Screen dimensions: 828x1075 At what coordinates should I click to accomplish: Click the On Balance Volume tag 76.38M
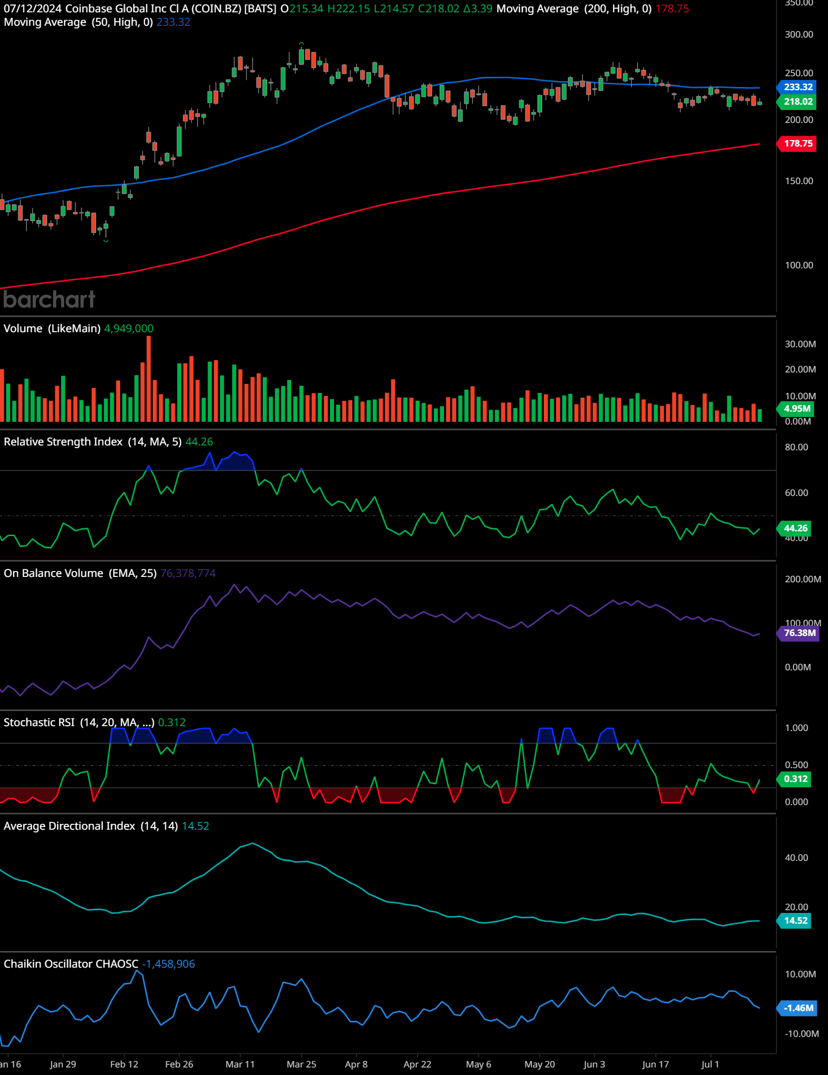[x=799, y=633]
